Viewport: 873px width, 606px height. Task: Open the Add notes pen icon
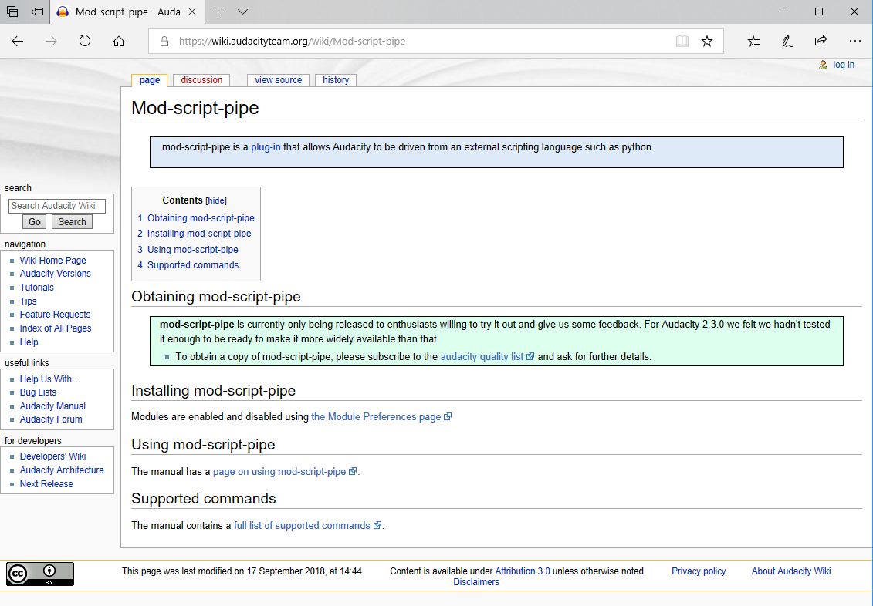click(787, 42)
